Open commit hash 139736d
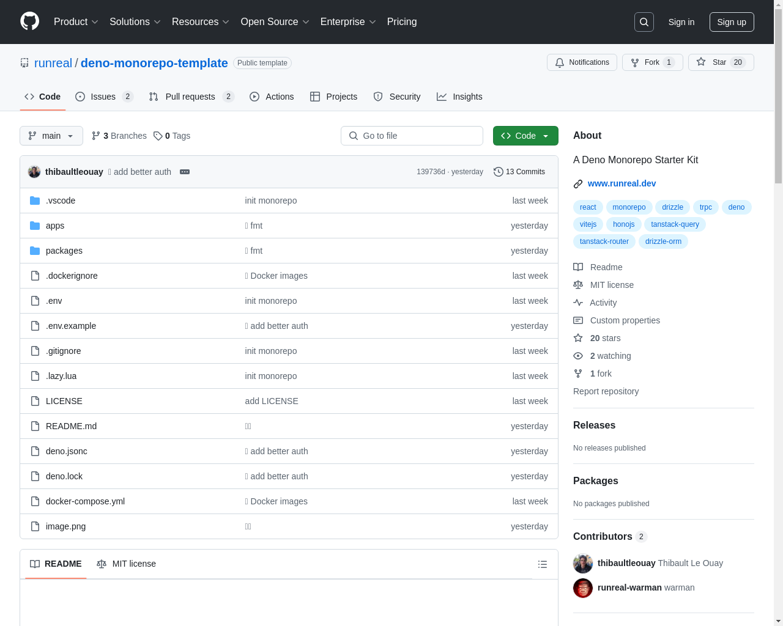The height and width of the screenshot is (626, 783). 431,172
